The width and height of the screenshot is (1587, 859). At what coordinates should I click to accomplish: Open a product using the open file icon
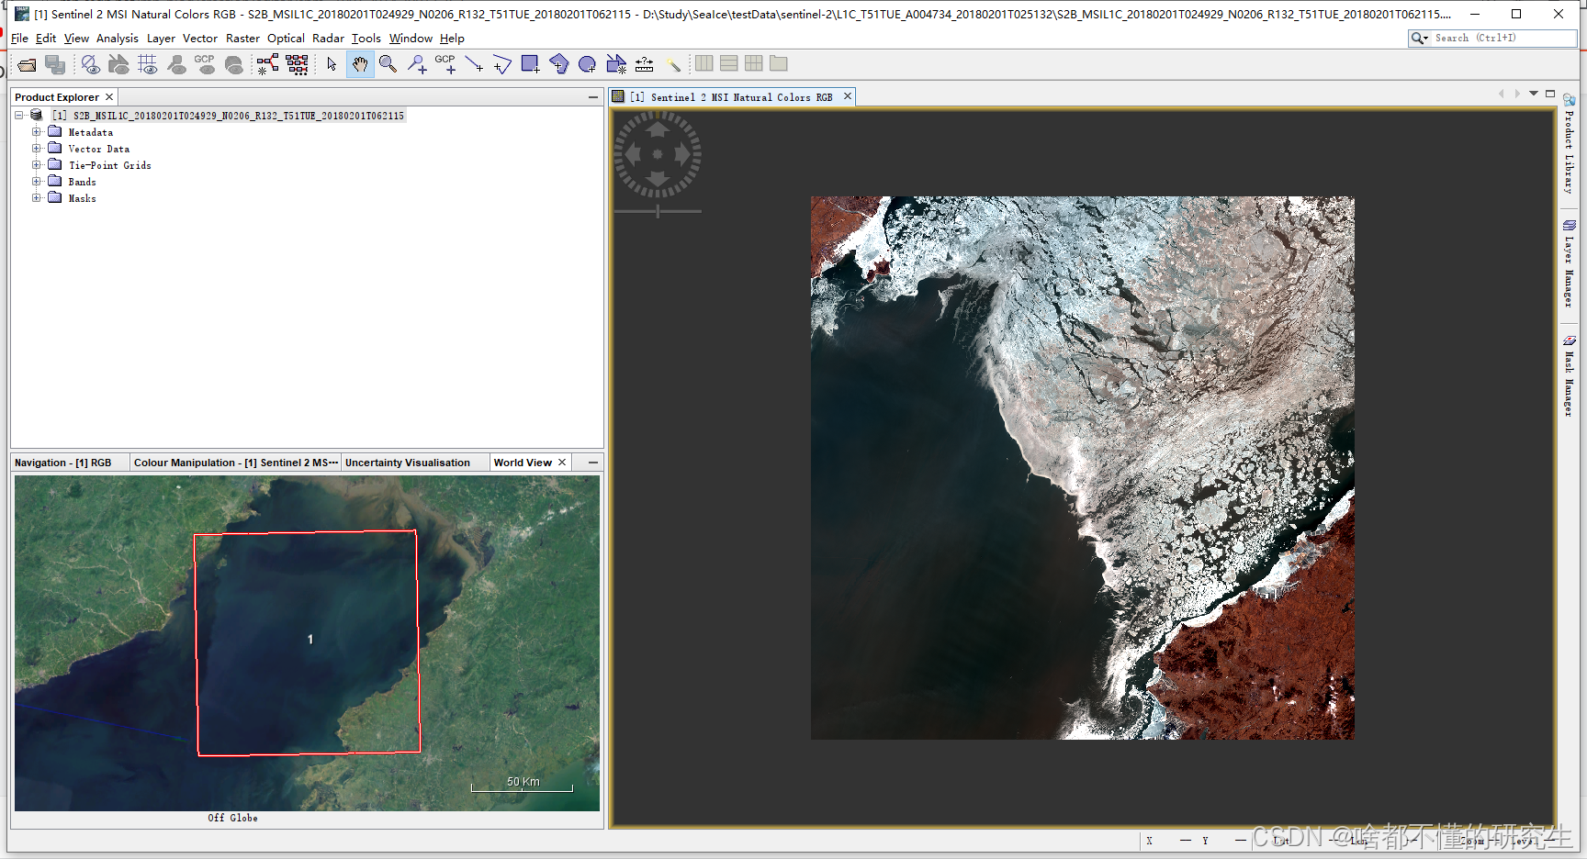click(26, 64)
